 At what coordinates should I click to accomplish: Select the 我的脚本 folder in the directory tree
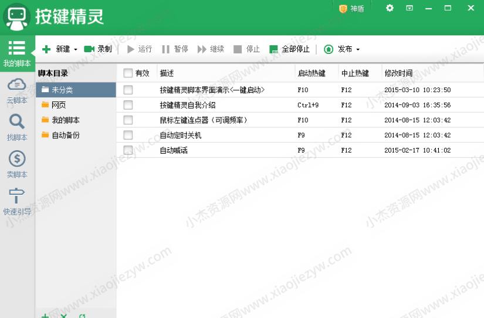(76, 120)
